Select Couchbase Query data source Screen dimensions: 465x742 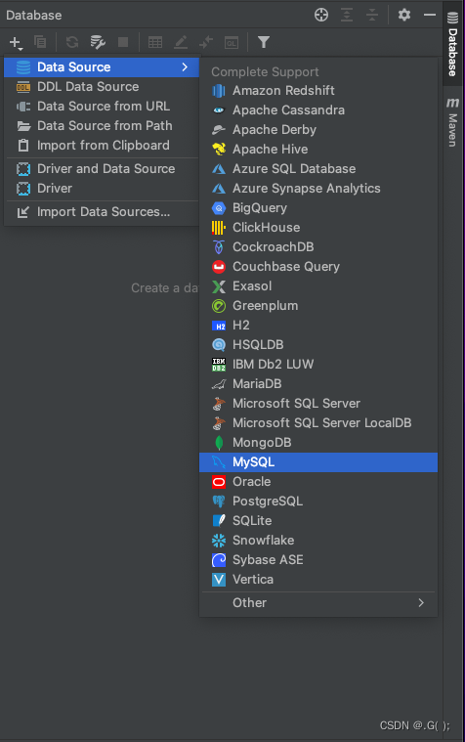tap(318, 267)
